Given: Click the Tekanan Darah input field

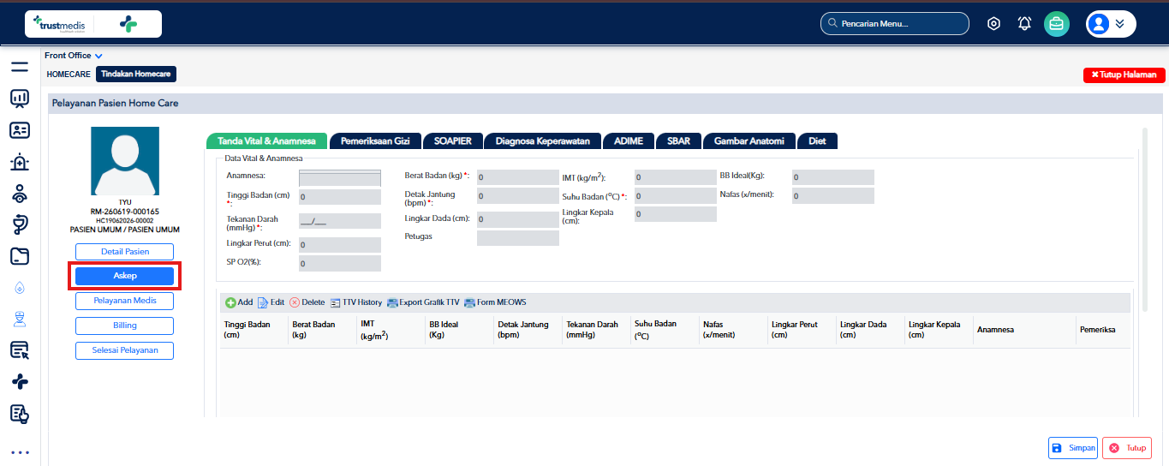Looking at the screenshot, I should click(340, 222).
